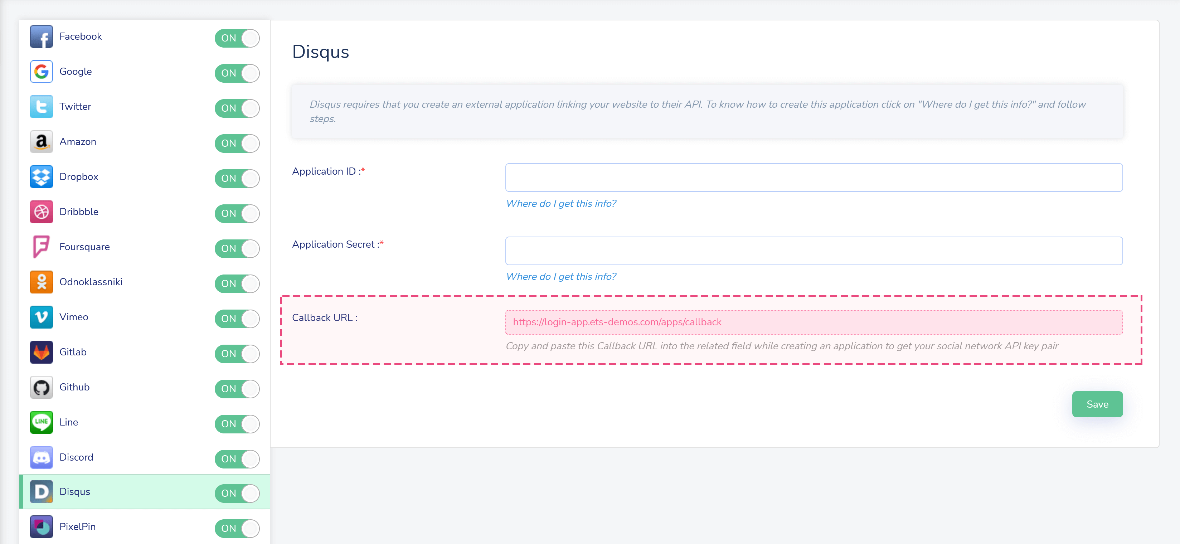Screen dimensions: 1180x544
Task: Toggle the PixelPin ON switch
Action: point(237,528)
